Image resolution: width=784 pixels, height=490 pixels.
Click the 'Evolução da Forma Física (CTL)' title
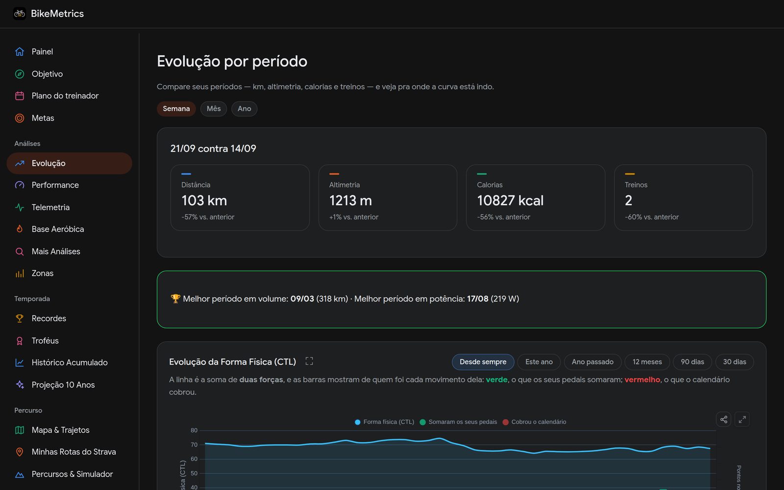(x=233, y=362)
